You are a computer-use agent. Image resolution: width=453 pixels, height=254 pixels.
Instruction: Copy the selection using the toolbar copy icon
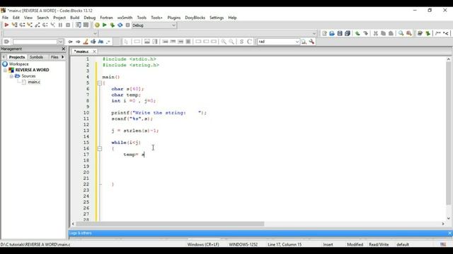click(x=383, y=33)
